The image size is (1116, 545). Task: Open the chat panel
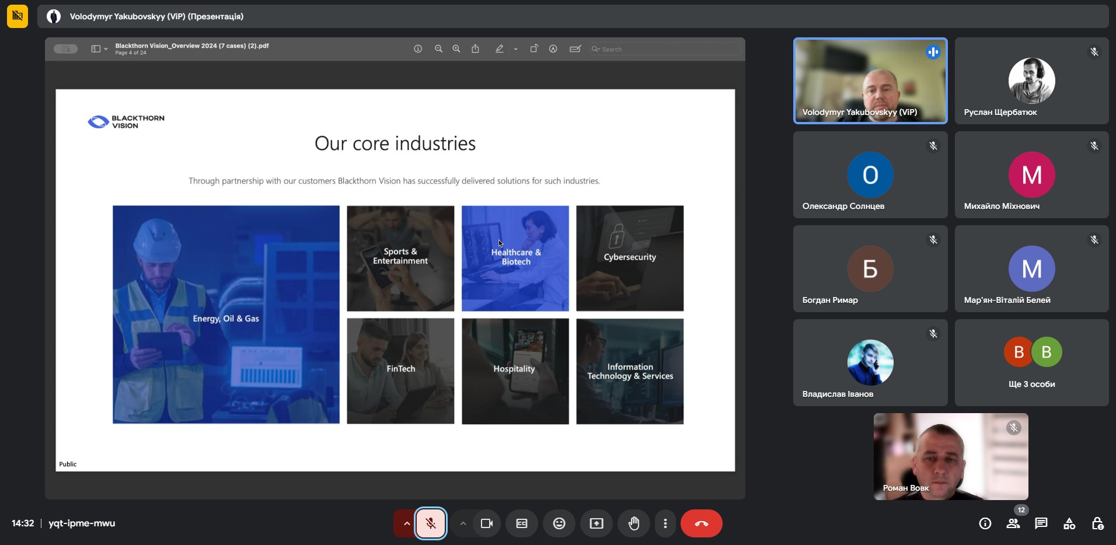[1041, 523]
